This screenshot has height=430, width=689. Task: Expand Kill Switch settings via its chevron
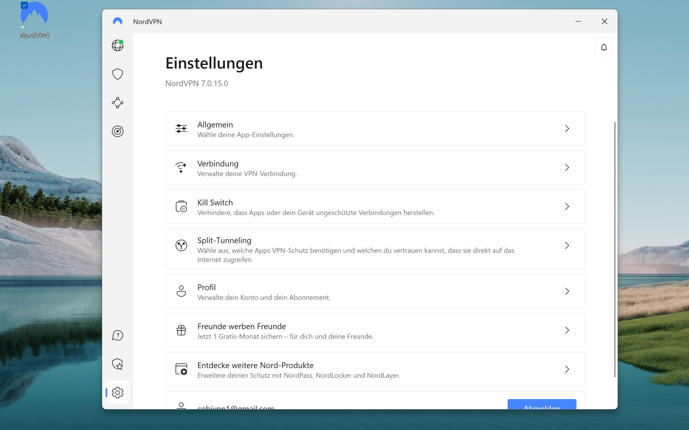pos(567,206)
